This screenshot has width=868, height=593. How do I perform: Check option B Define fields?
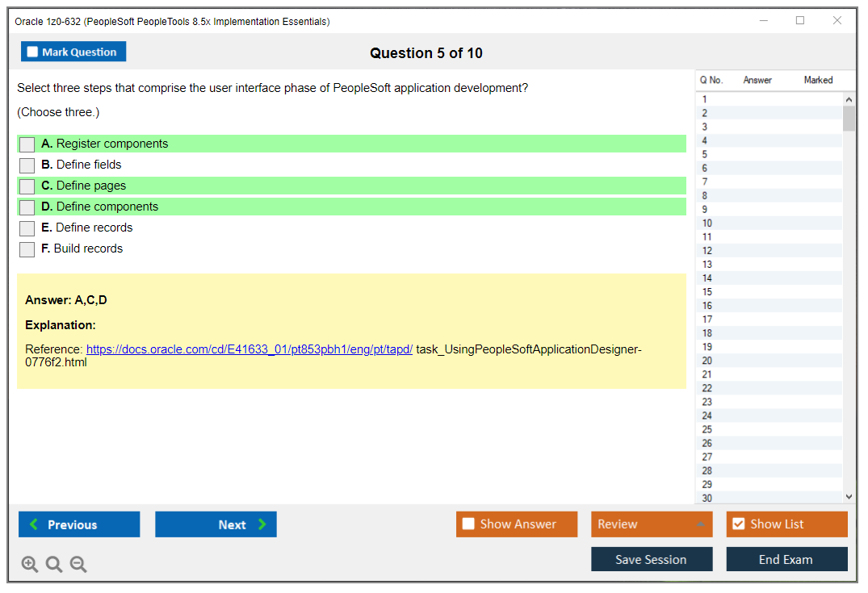click(27, 165)
